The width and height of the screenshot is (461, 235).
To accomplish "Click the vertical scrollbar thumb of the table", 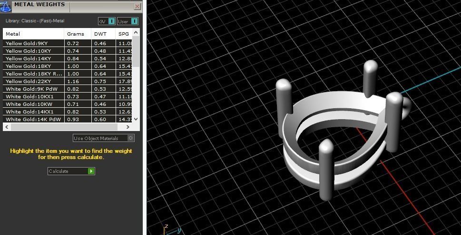I will (x=136, y=52).
